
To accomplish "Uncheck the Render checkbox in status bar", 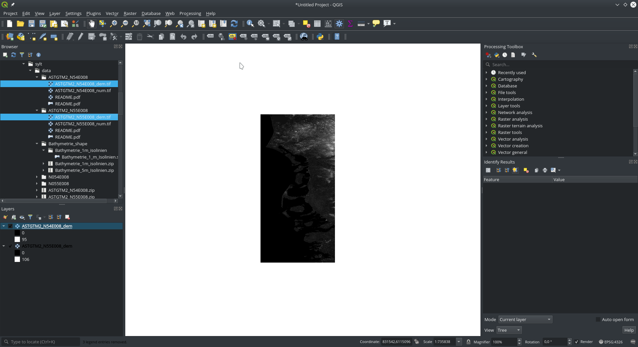I will (x=577, y=342).
